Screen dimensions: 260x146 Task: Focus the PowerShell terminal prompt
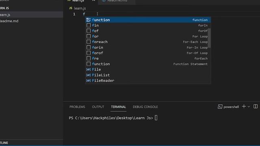click(x=113, y=118)
